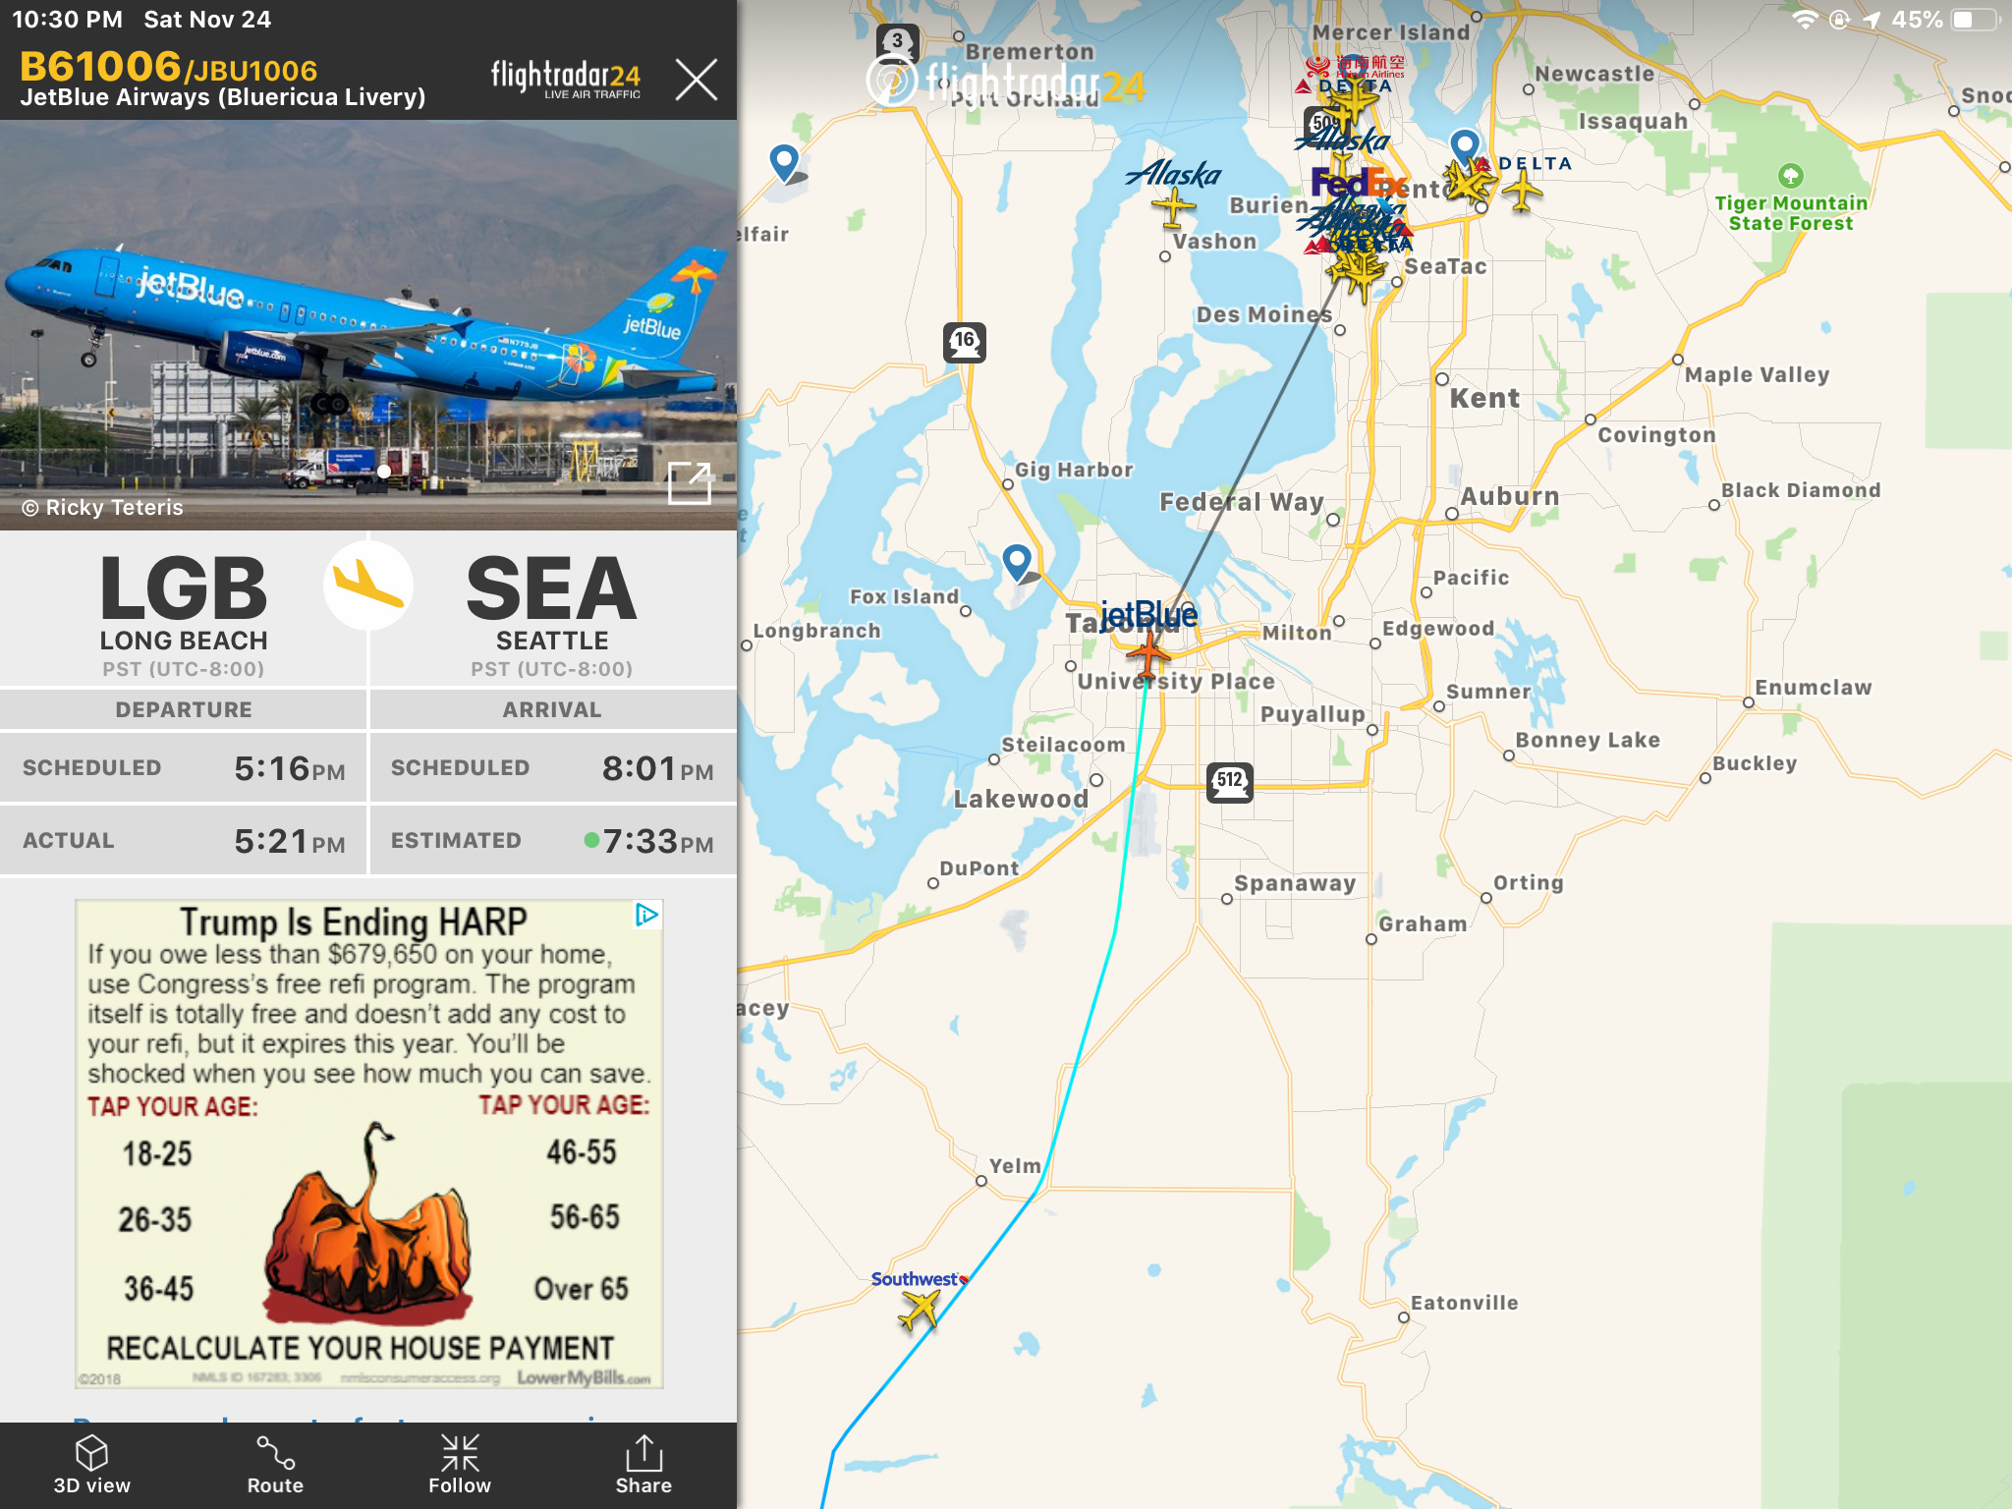Tap the Delta aircraft near Newcastle
This screenshot has width=2012, height=1509.
tap(1522, 192)
